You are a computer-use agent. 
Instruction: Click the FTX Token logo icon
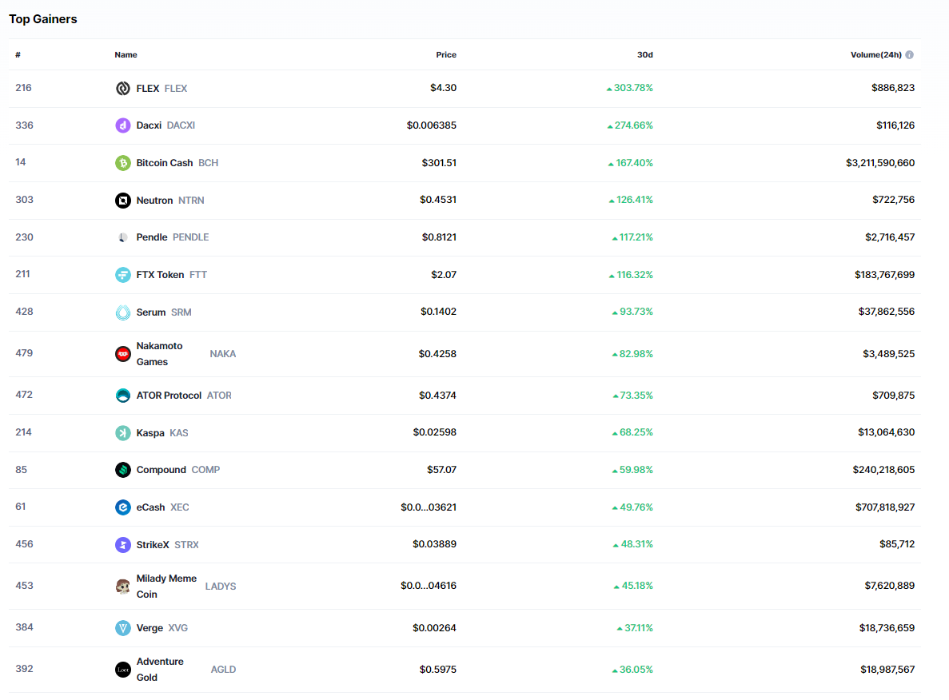[123, 275]
